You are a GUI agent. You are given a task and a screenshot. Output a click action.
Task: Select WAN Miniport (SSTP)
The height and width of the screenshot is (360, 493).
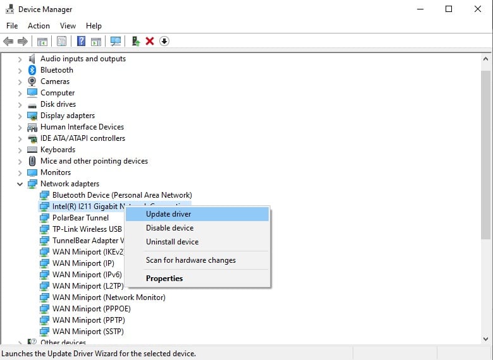click(x=88, y=331)
